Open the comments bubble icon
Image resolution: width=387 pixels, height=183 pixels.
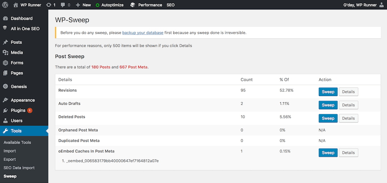[62, 5]
